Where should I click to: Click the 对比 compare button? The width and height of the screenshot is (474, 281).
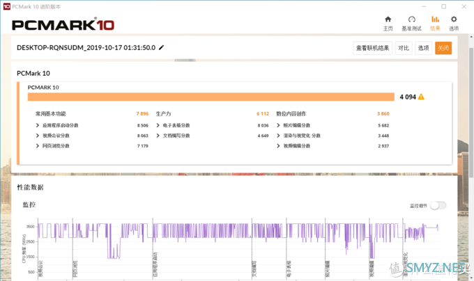pos(404,48)
